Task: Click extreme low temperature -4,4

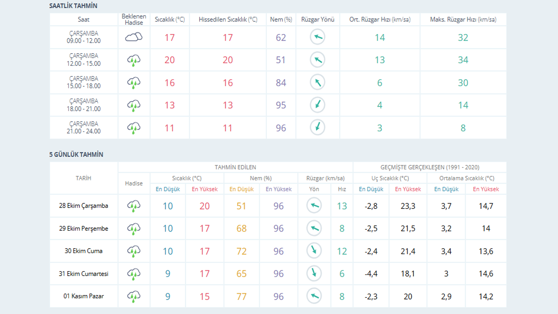Action: (371, 274)
